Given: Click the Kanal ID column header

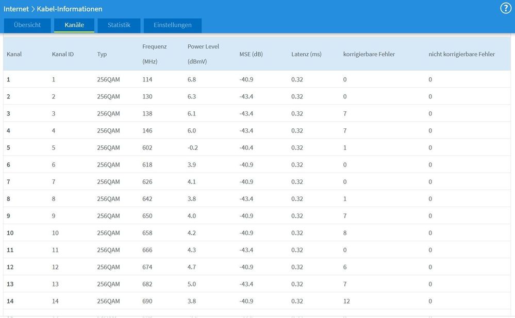Looking at the screenshot, I should coord(63,54).
